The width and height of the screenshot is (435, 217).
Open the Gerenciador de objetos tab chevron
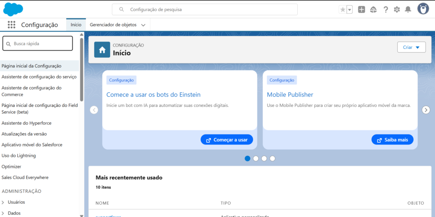point(143,25)
